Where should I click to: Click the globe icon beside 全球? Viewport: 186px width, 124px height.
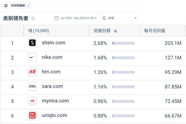coord(104,18)
